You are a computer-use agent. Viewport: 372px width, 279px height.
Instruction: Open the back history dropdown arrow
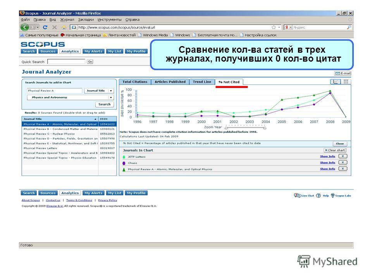click(38, 27)
